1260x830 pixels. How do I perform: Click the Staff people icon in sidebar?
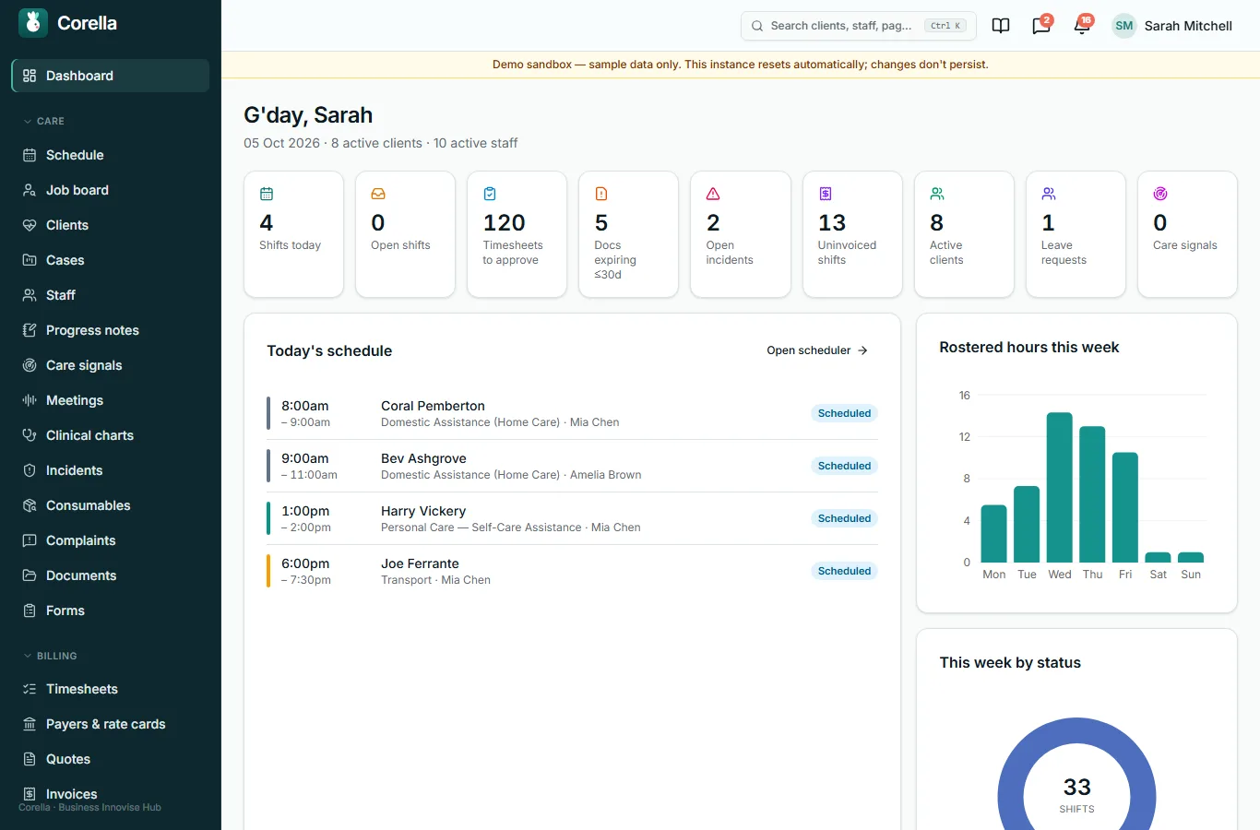[x=30, y=295]
